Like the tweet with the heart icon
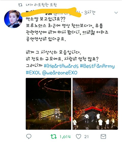Image resolution: width=122 pixels, height=142 pixels. (78, 137)
